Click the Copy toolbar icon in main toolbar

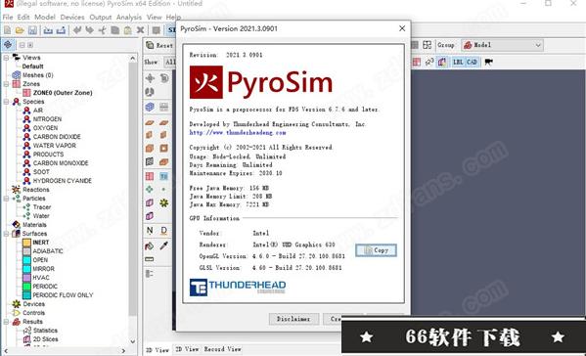point(115,30)
